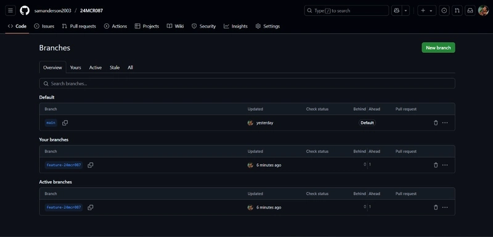Image resolution: width=493 pixels, height=237 pixels.
Task: Open the pull requests icon in header
Action: pyautogui.click(x=457, y=10)
